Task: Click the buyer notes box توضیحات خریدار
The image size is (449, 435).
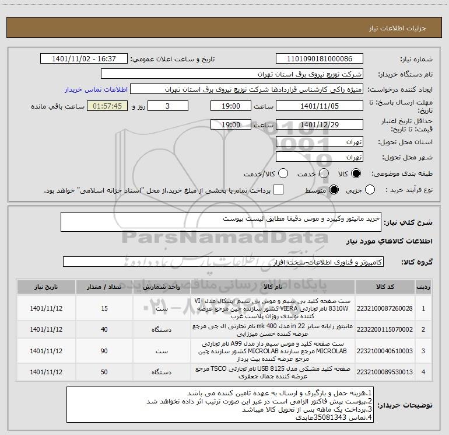Action: (220, 405)
